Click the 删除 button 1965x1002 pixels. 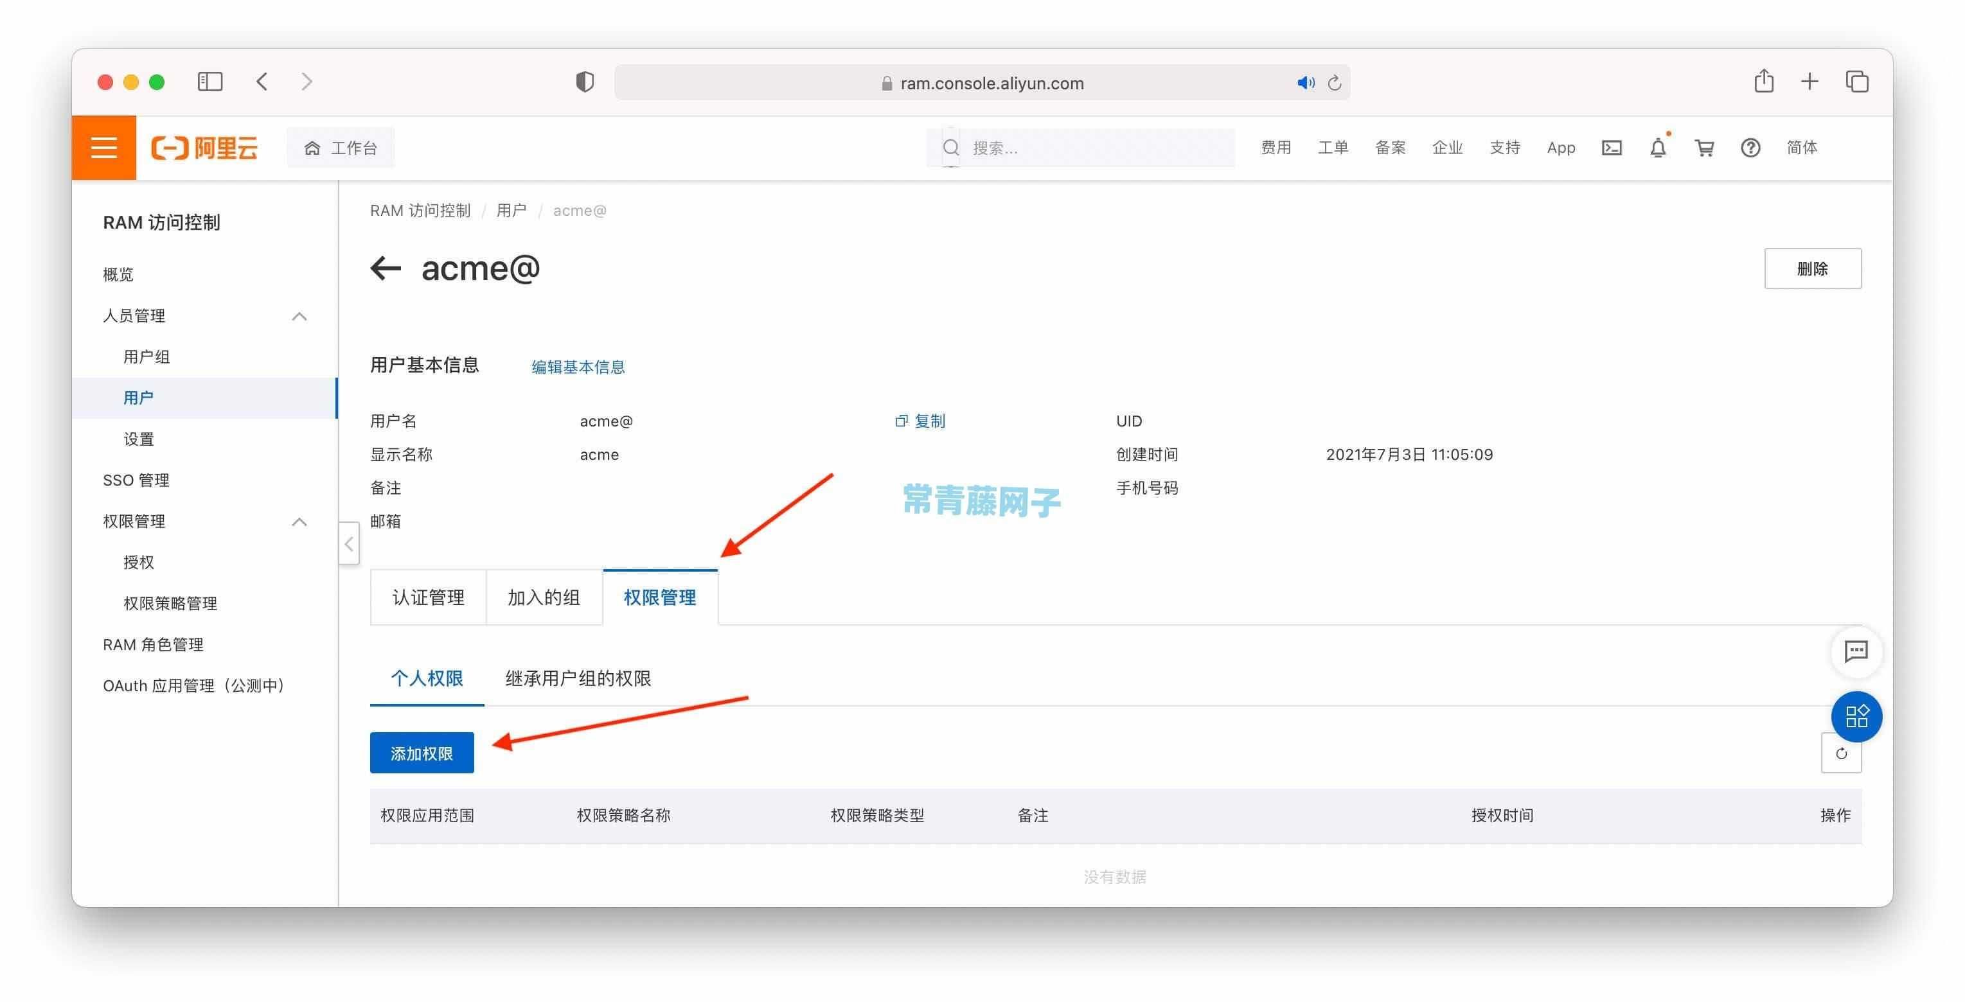(x=1813, y=268)
